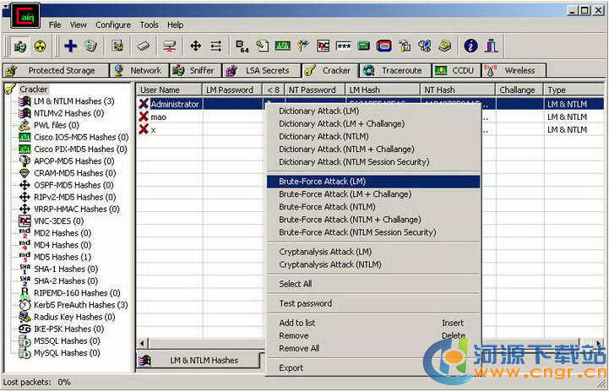Select MD5 Hashes (1) in the tree

62,257
